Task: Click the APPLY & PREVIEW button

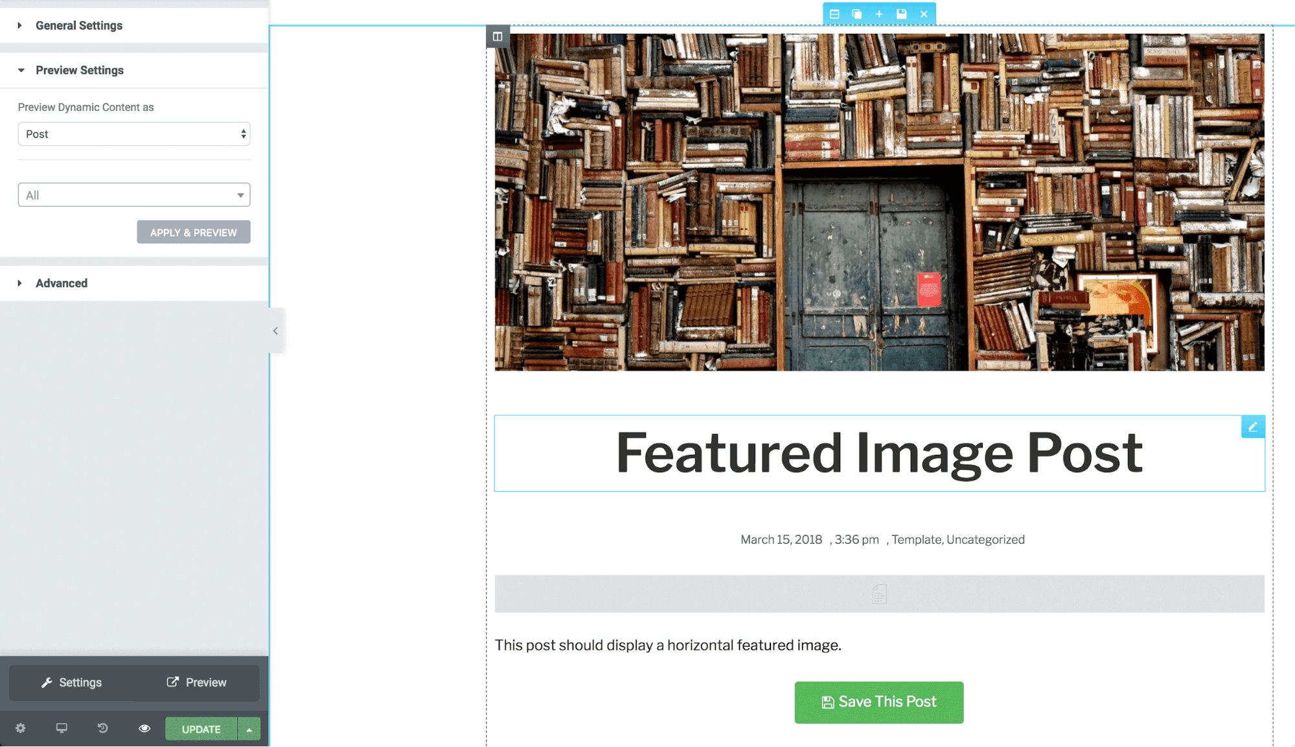Action: click(194, 232)
